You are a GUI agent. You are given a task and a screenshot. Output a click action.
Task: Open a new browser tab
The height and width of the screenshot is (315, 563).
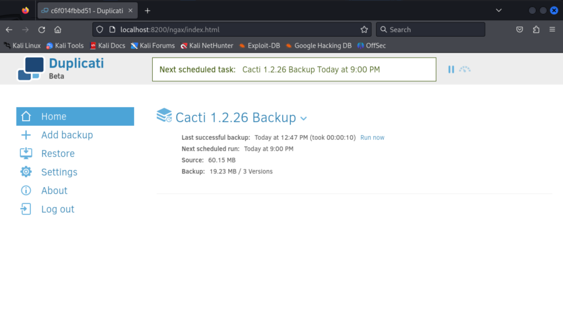click(147, 11)
